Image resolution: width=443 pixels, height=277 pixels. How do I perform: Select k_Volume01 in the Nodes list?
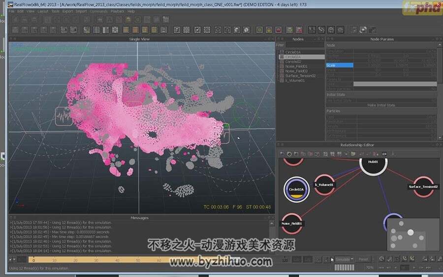(295, 81)
